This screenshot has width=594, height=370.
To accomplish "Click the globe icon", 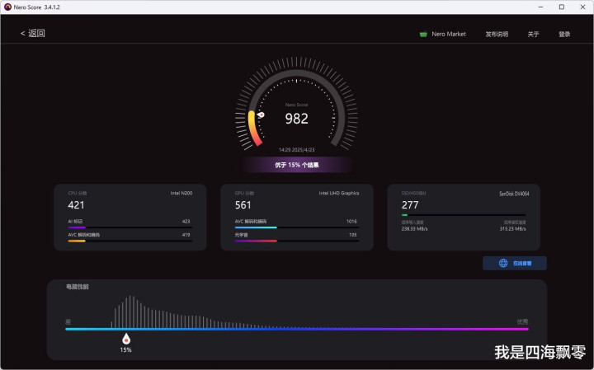I will [x=503, y=264].
